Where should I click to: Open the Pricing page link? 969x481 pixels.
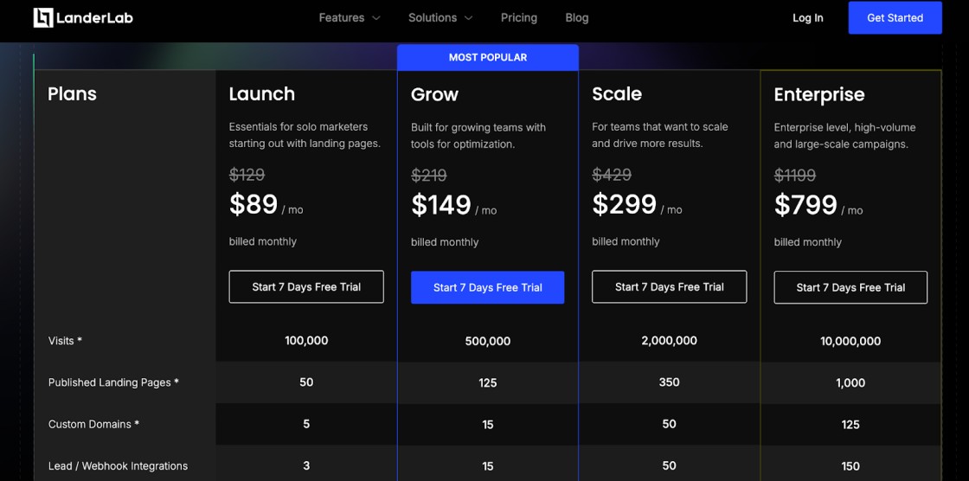518,17
